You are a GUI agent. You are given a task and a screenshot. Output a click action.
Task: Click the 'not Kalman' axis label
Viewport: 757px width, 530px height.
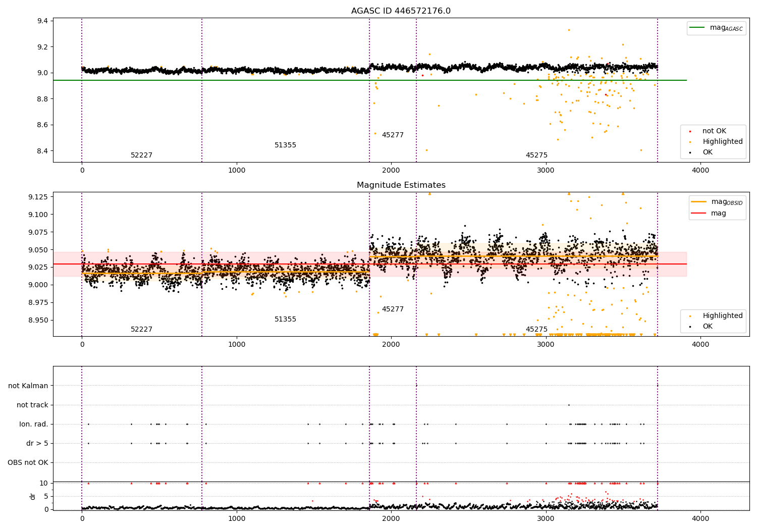28,386
